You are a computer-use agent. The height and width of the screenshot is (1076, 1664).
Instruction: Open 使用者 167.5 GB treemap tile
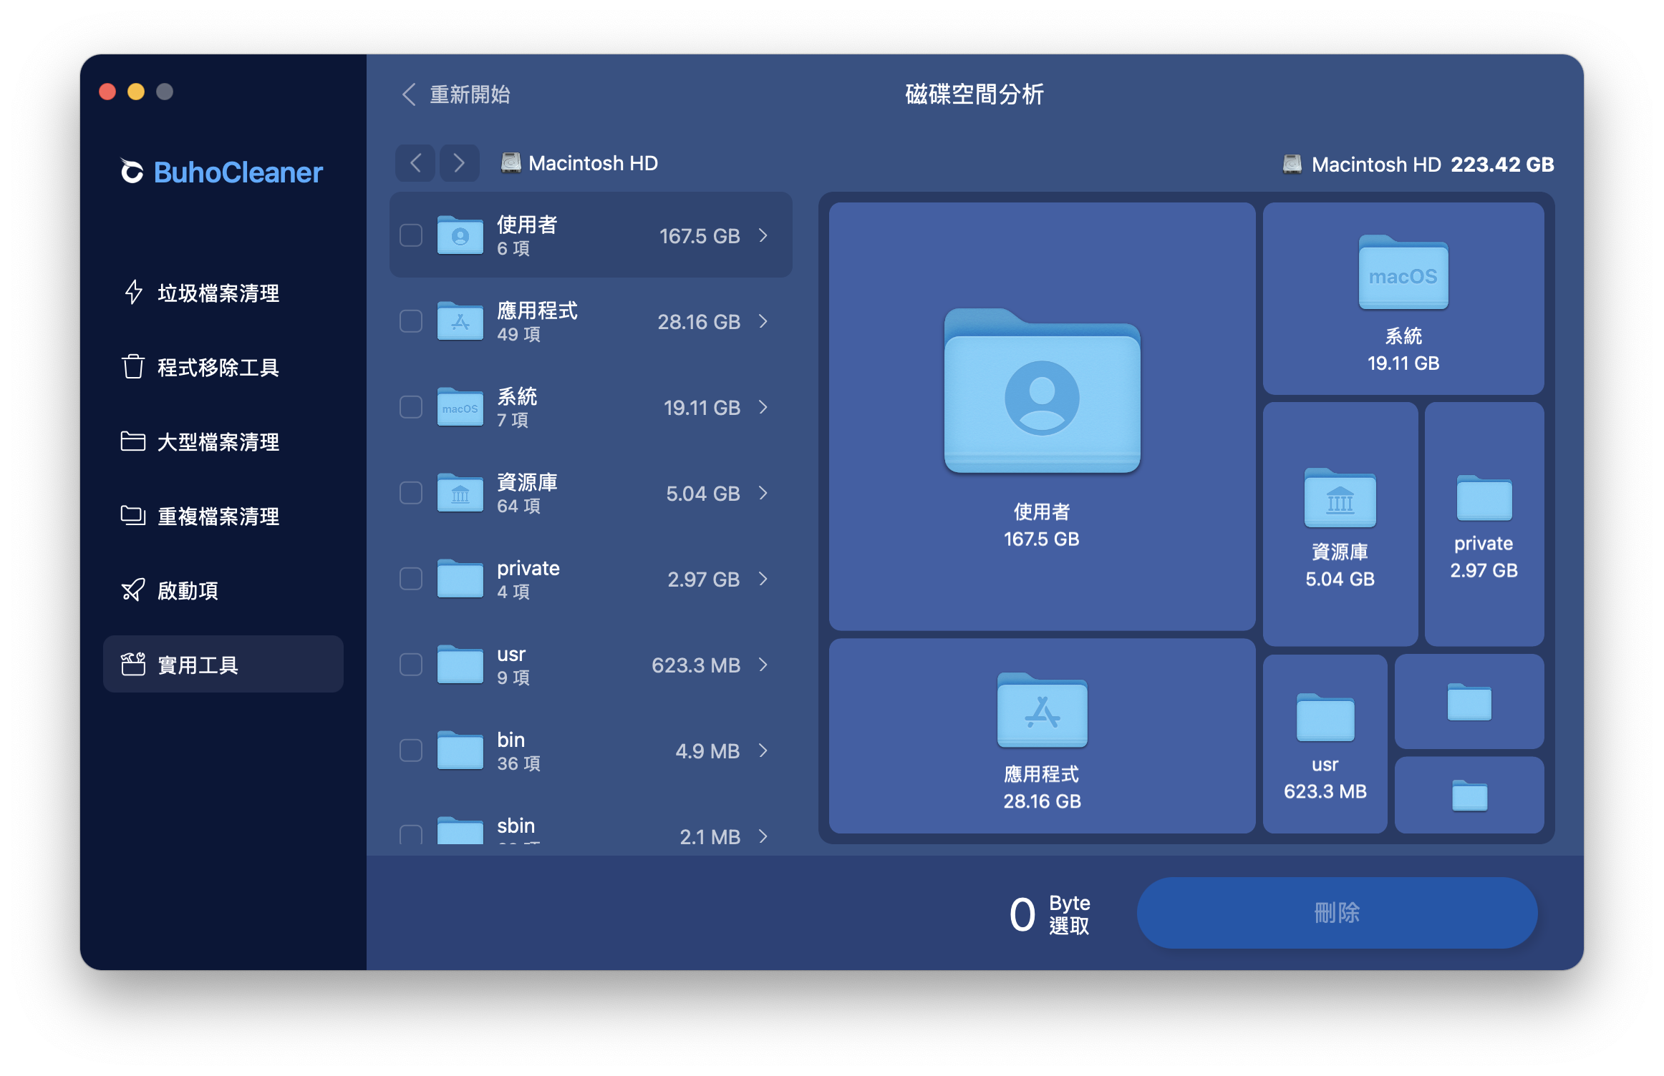point(1042,416)
